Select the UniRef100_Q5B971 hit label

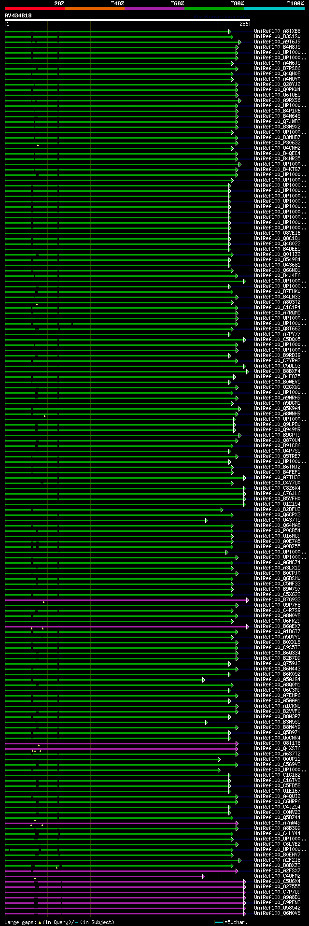277,733
